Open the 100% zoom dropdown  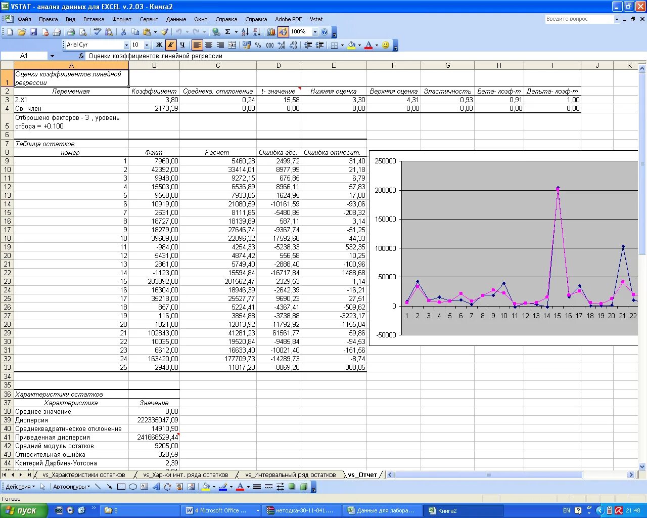(315, 32)
